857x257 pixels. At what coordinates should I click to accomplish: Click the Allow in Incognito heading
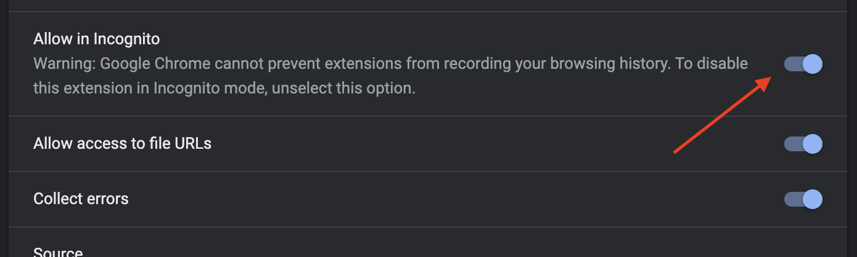click(97, 39)
